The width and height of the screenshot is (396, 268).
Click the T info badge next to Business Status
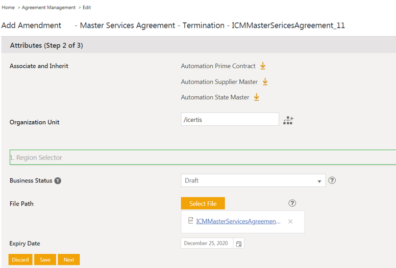[58, 181]
